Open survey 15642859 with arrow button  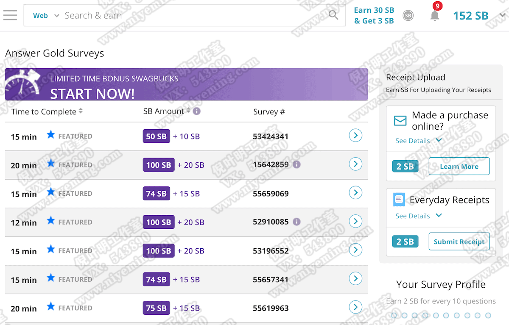click(x=355, y=164)
